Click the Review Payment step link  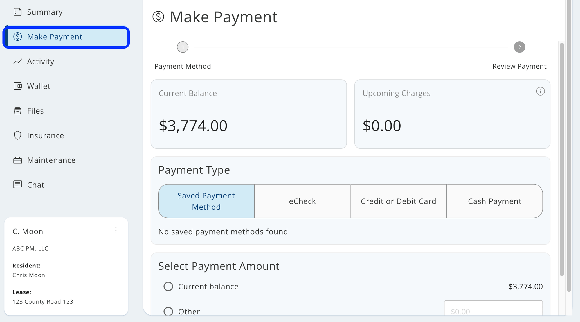point(519,66)
